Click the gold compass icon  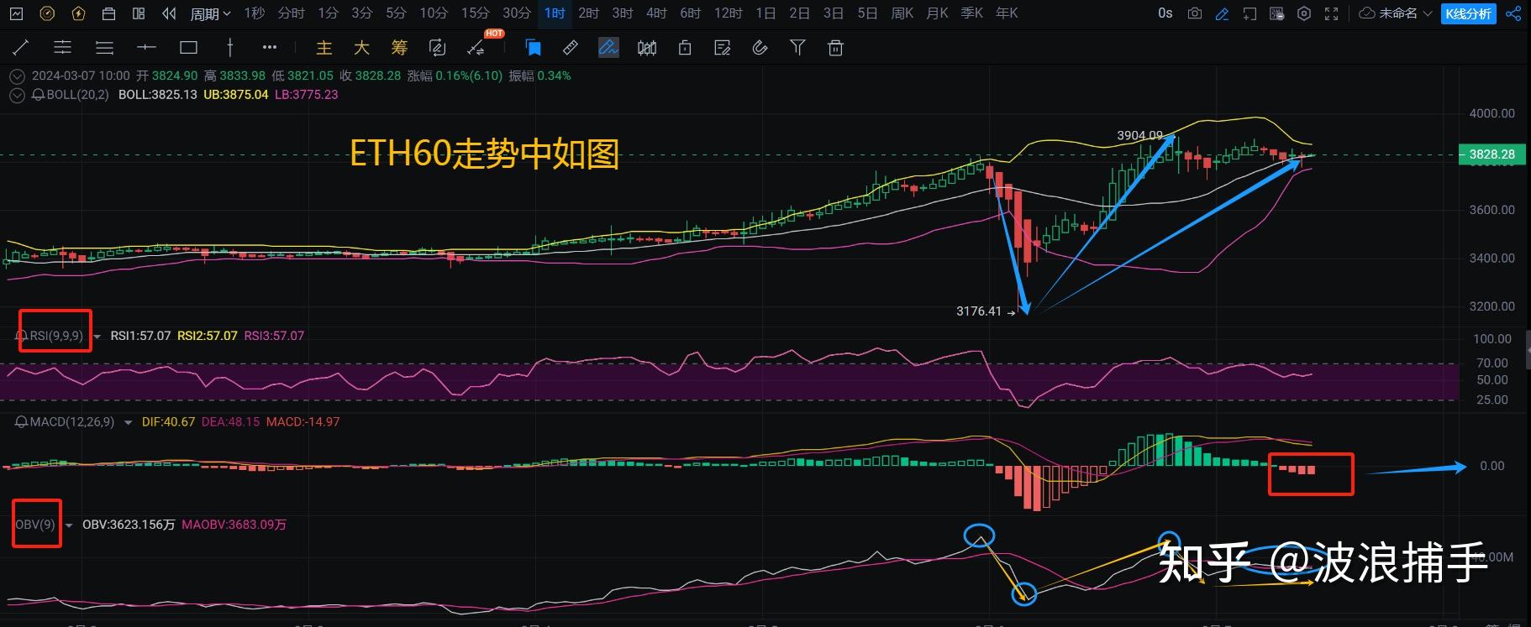pyautogui.click(x=48, y=13)
